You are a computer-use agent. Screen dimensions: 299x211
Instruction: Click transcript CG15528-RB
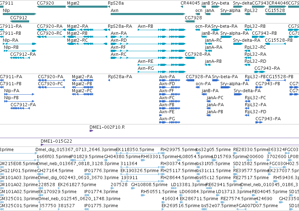coord(279,40)
